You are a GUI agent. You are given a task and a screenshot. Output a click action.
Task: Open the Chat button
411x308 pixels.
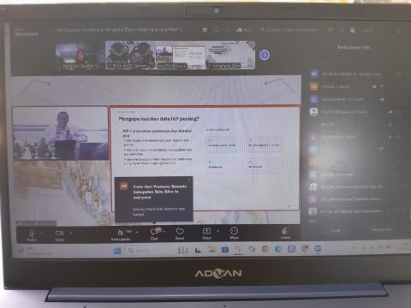pyautogui.click(x=154, y=234)
